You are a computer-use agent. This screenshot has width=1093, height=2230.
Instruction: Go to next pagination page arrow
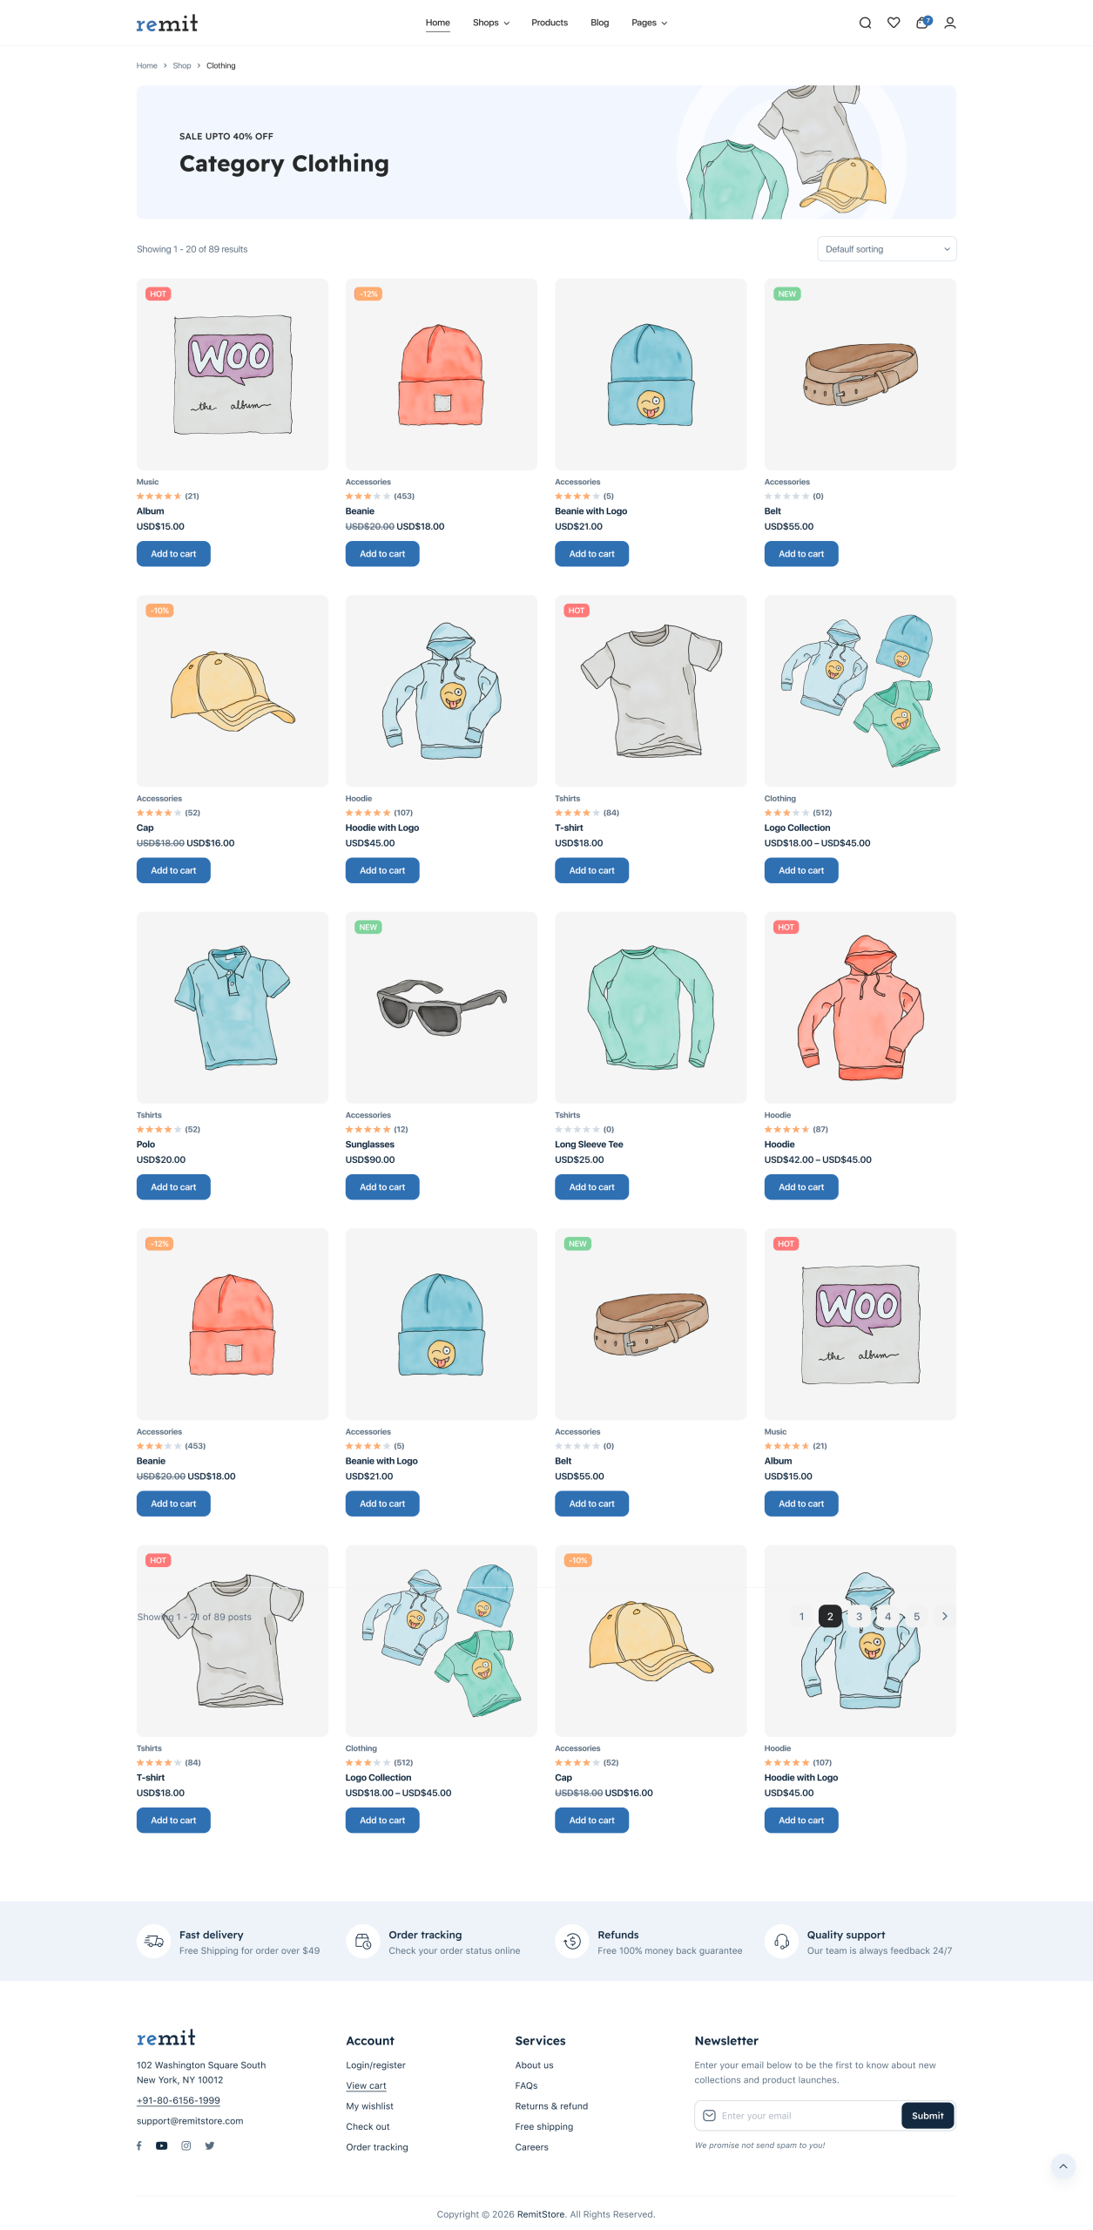[945, 1616]
